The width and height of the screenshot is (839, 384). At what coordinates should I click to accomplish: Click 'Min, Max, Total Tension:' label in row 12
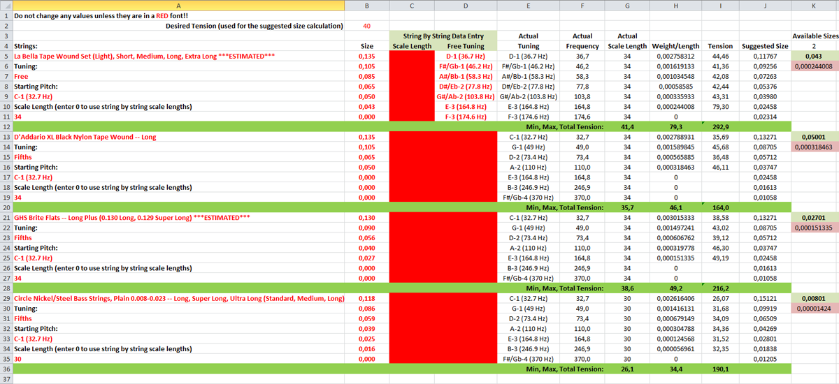(565, 127)
